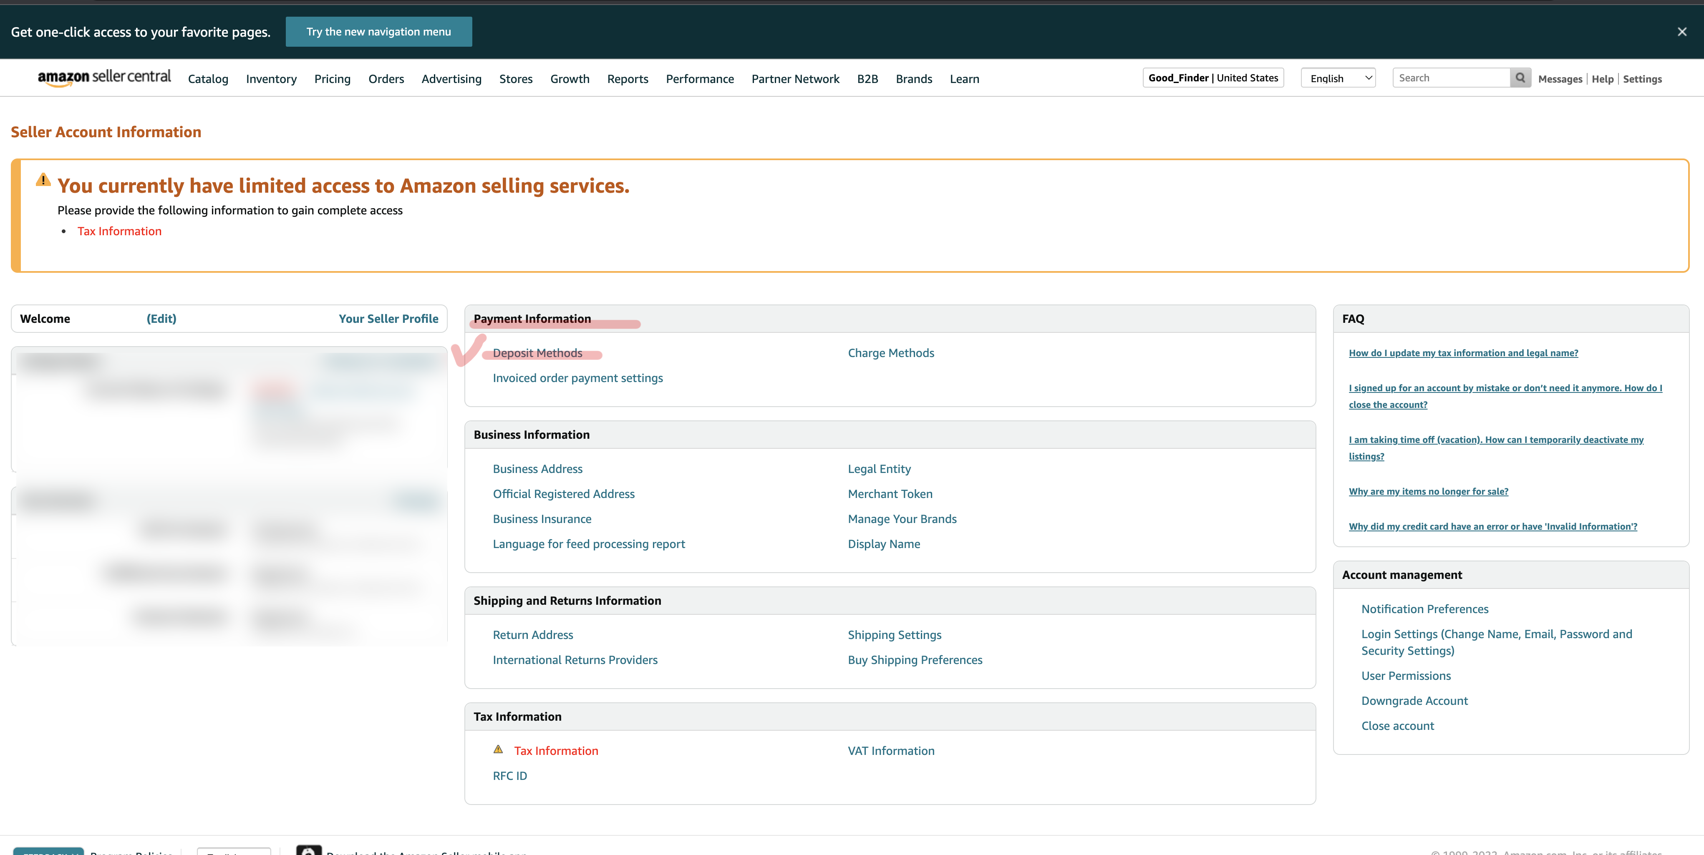The width and height of the screenshot is (1704, 855).
Task: Click Tax Information link in warning box
Action: click(x=119, y=231)
